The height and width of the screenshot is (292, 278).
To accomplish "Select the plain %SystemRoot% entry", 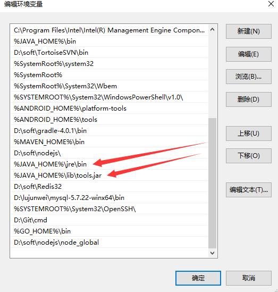I will point(109,74).
